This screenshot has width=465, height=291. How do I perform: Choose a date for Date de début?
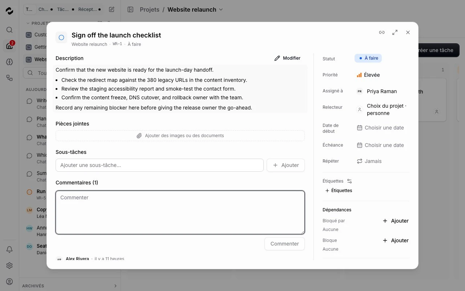pos(380,128)
